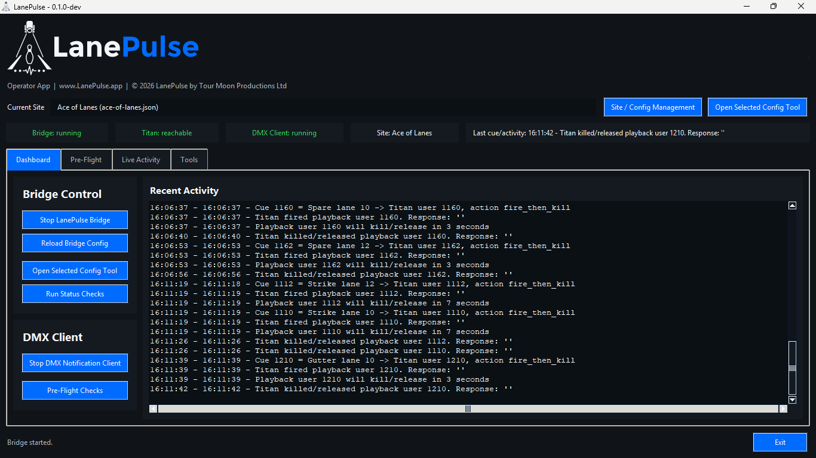
Task: Stop the LanePulse Bridge
Action: tap(75, 220)
